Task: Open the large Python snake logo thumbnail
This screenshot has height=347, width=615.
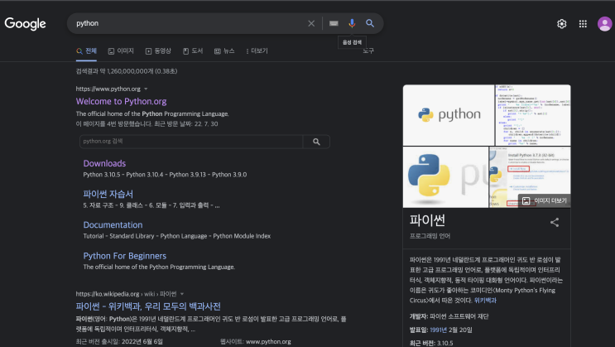Action: pos(445,177)
